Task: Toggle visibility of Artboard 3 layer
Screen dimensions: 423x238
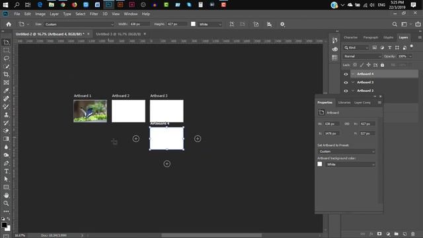Action: [x=346, y=82]
